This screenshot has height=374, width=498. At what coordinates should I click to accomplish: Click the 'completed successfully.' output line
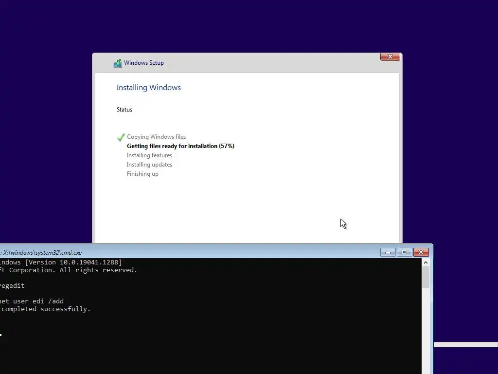(x=45, y=309)
